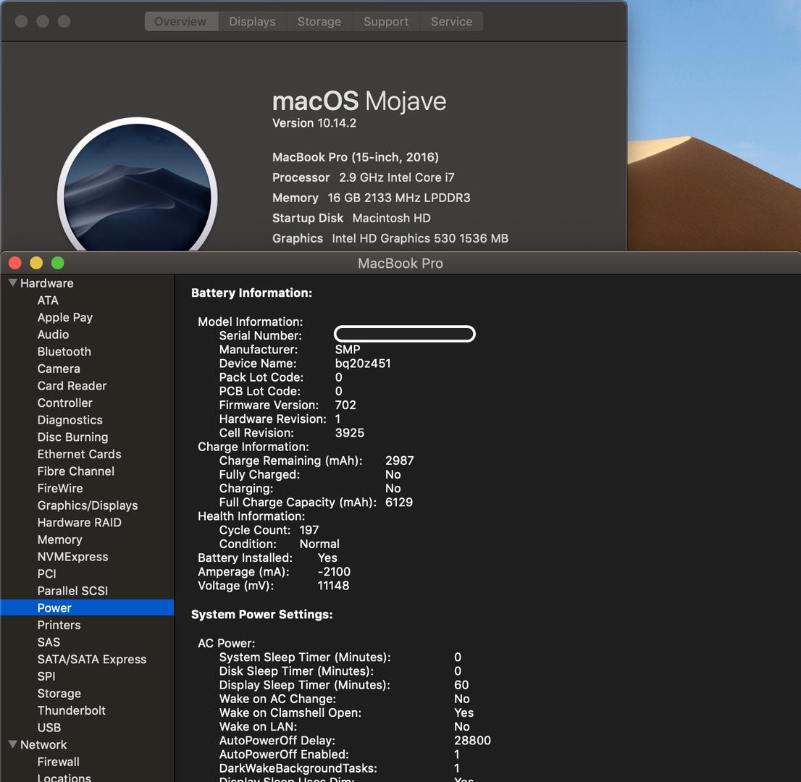Click the Graphics Intel HD Graphics 530 line
801x782 pixels.
point(390,238)
